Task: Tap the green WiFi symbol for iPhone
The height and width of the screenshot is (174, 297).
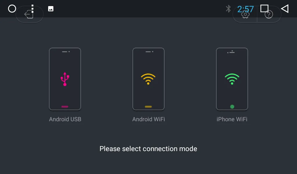Action: [232, 79]
